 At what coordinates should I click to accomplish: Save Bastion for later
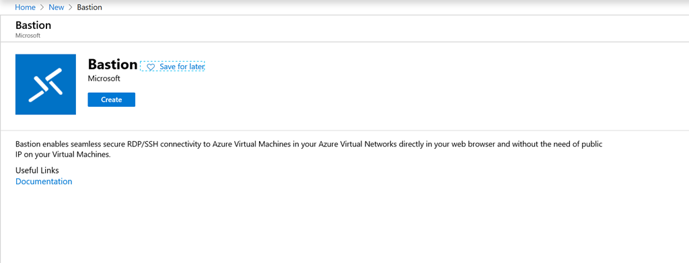pos(172,67)
